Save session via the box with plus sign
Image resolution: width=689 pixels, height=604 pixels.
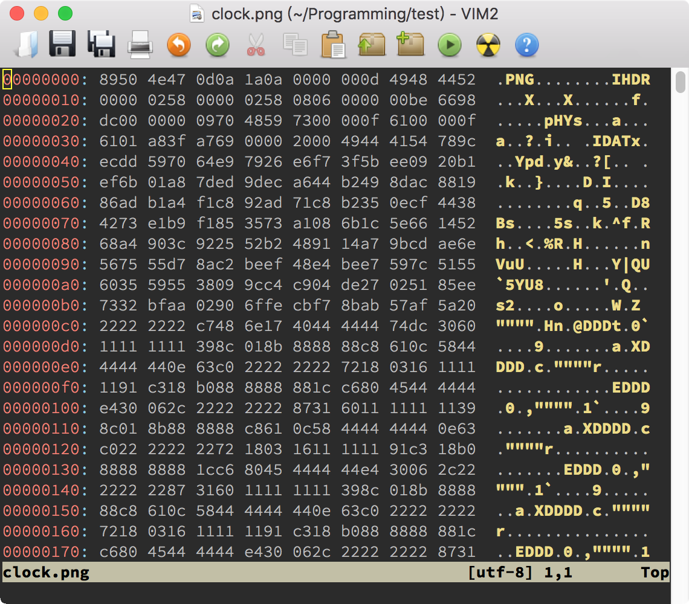[410, 45]
